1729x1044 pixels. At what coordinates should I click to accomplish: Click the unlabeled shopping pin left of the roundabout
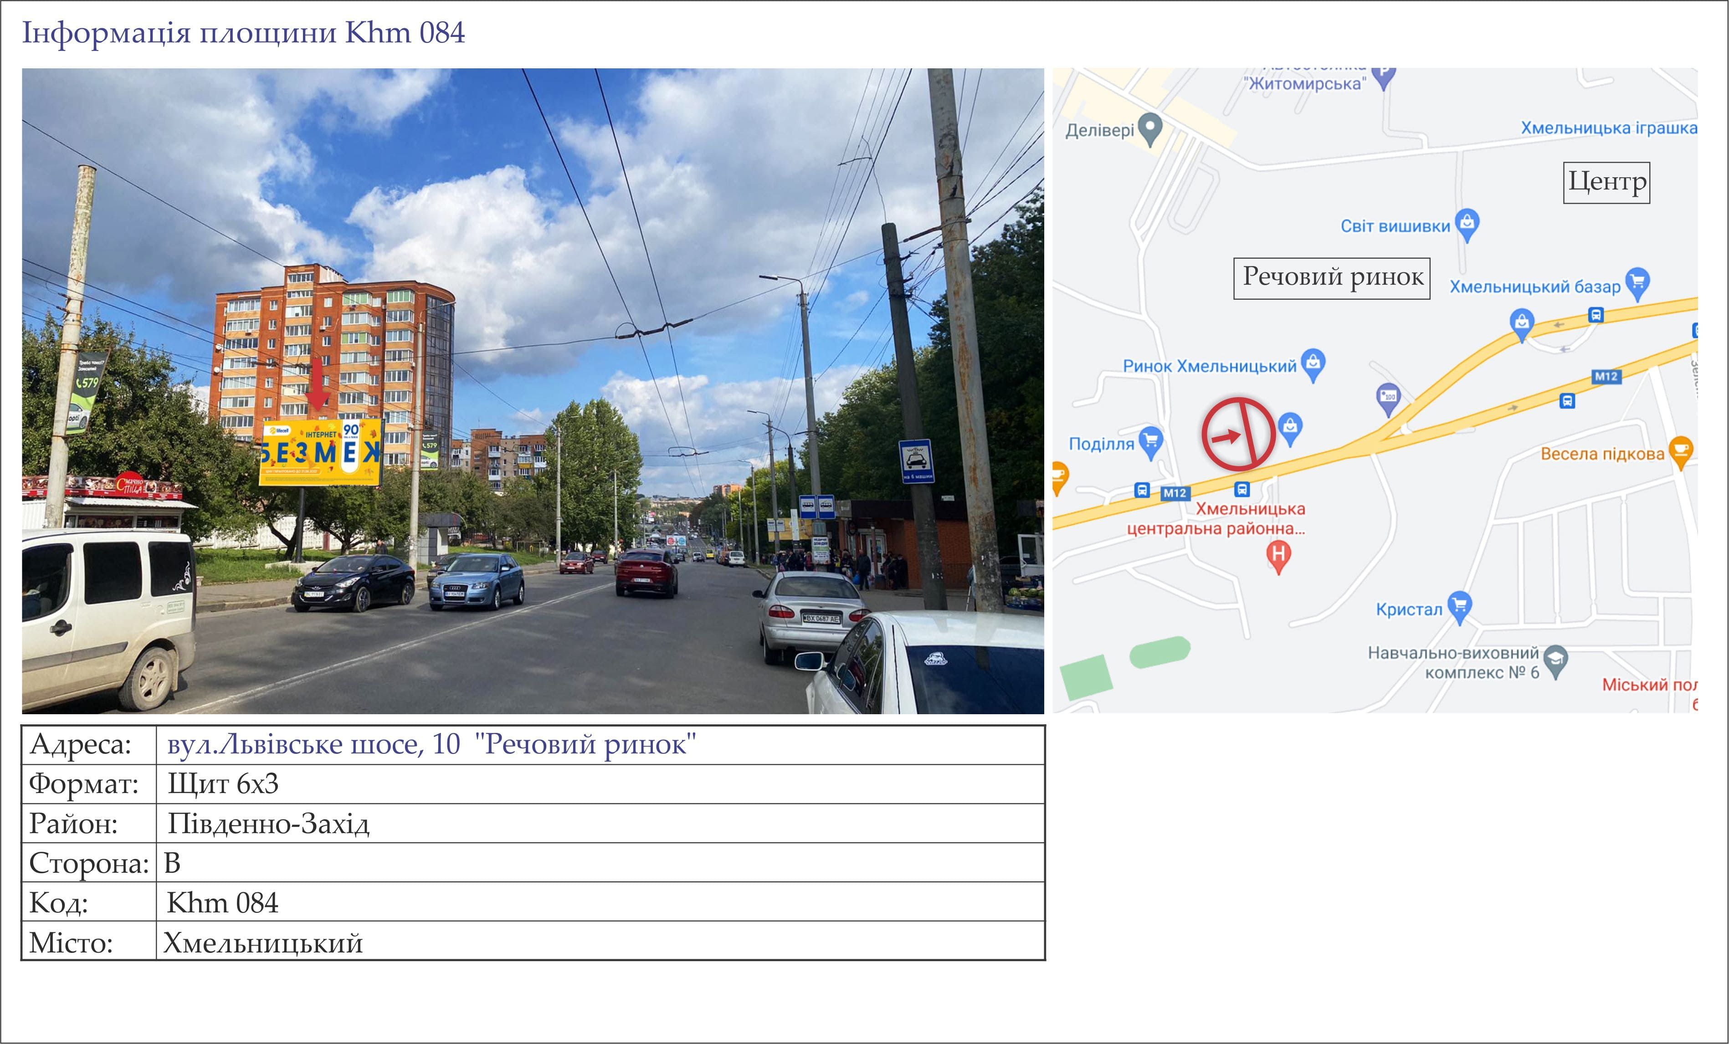(1521, 325)
